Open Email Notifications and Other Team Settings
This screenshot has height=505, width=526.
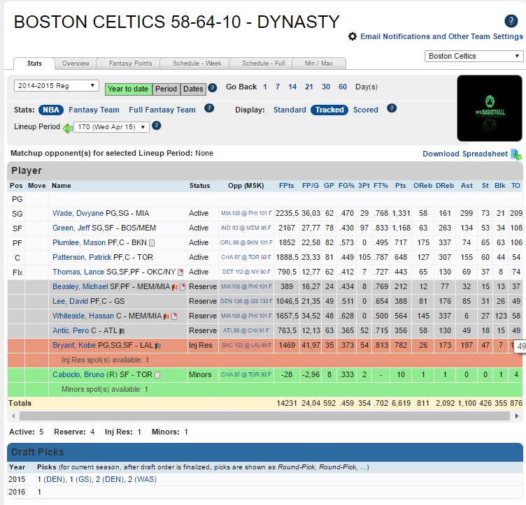click(x=441, y=36)
